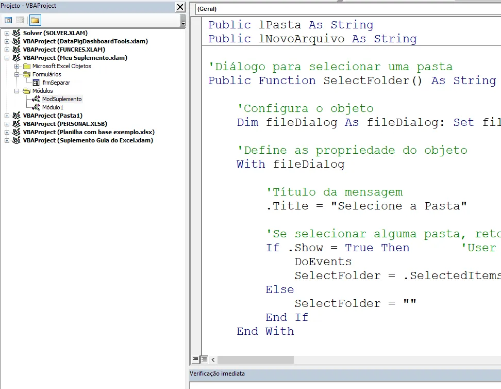Viewport: 501px width, 389px height.
Task: Select the Planilha com base exemplo project icon
Action: [x=16, y=132]
